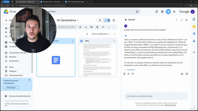Open Google Calendar side panel icon
This screenshot has height=111, width=198.
[x=194, y=19]
